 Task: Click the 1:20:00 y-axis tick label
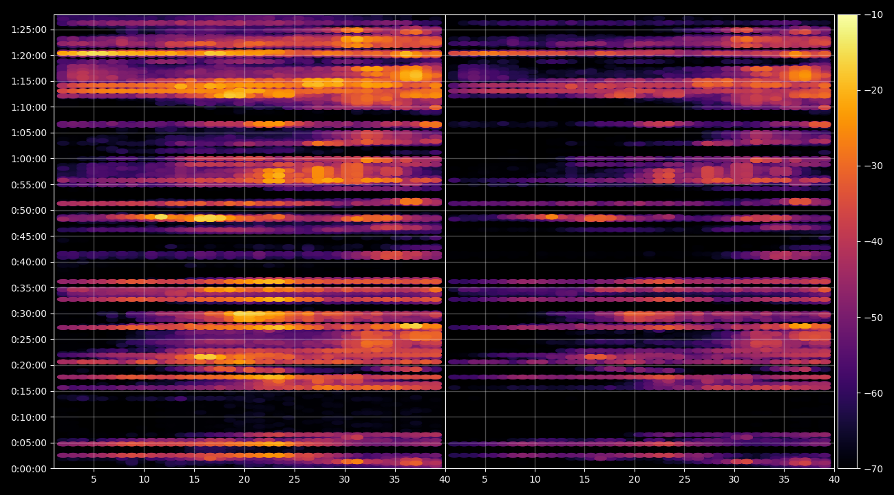point(29,55)
